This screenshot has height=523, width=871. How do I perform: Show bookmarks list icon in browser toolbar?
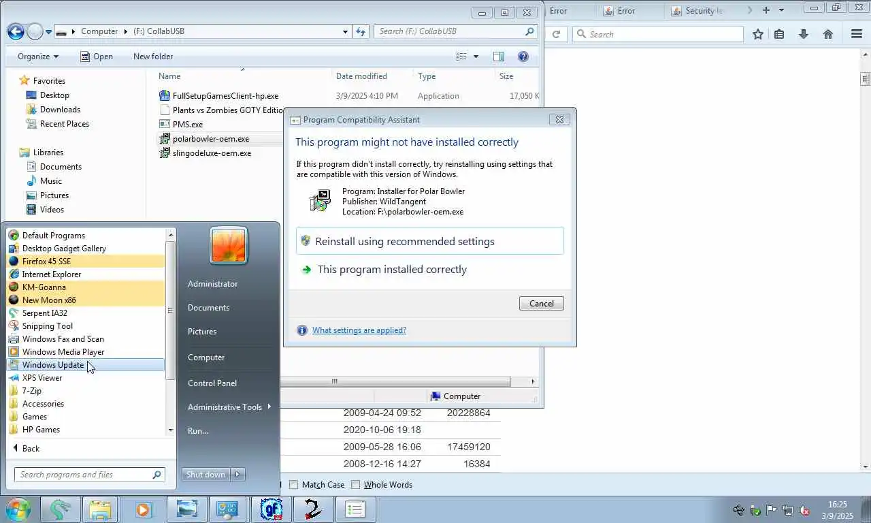click(x=779, y=34)
